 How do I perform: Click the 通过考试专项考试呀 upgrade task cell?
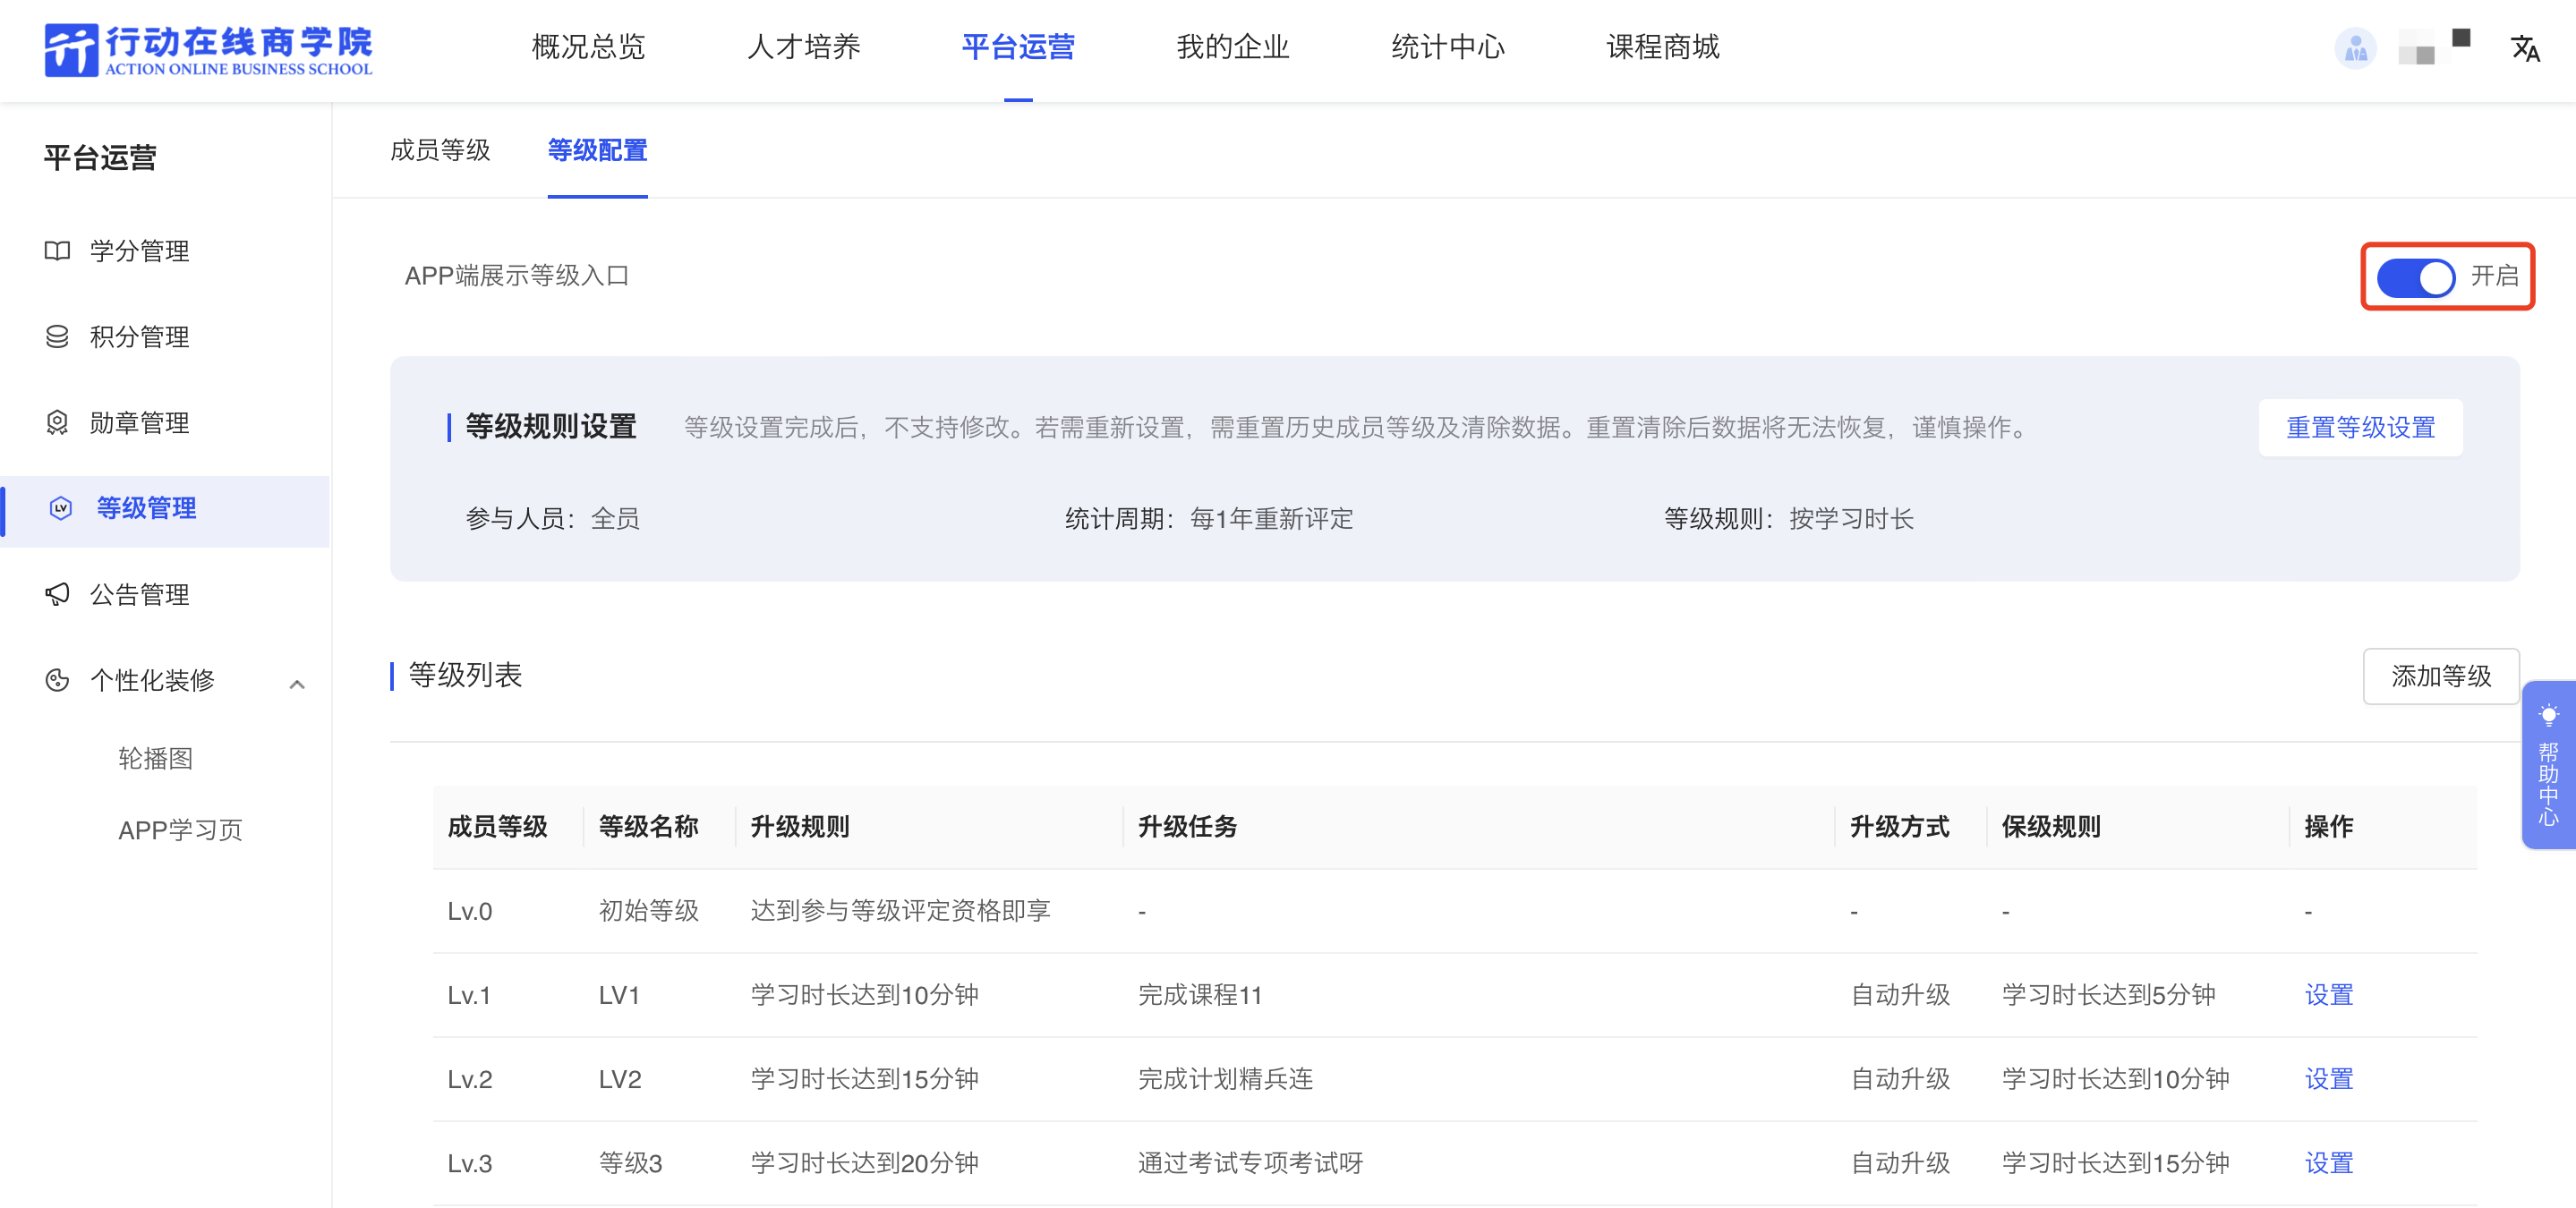[1251, 1163]
